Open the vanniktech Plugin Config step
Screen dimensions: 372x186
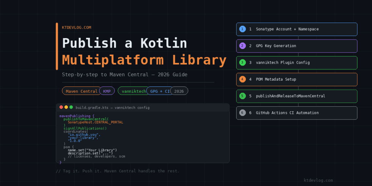pyautogui.click(x=297, y=63)
